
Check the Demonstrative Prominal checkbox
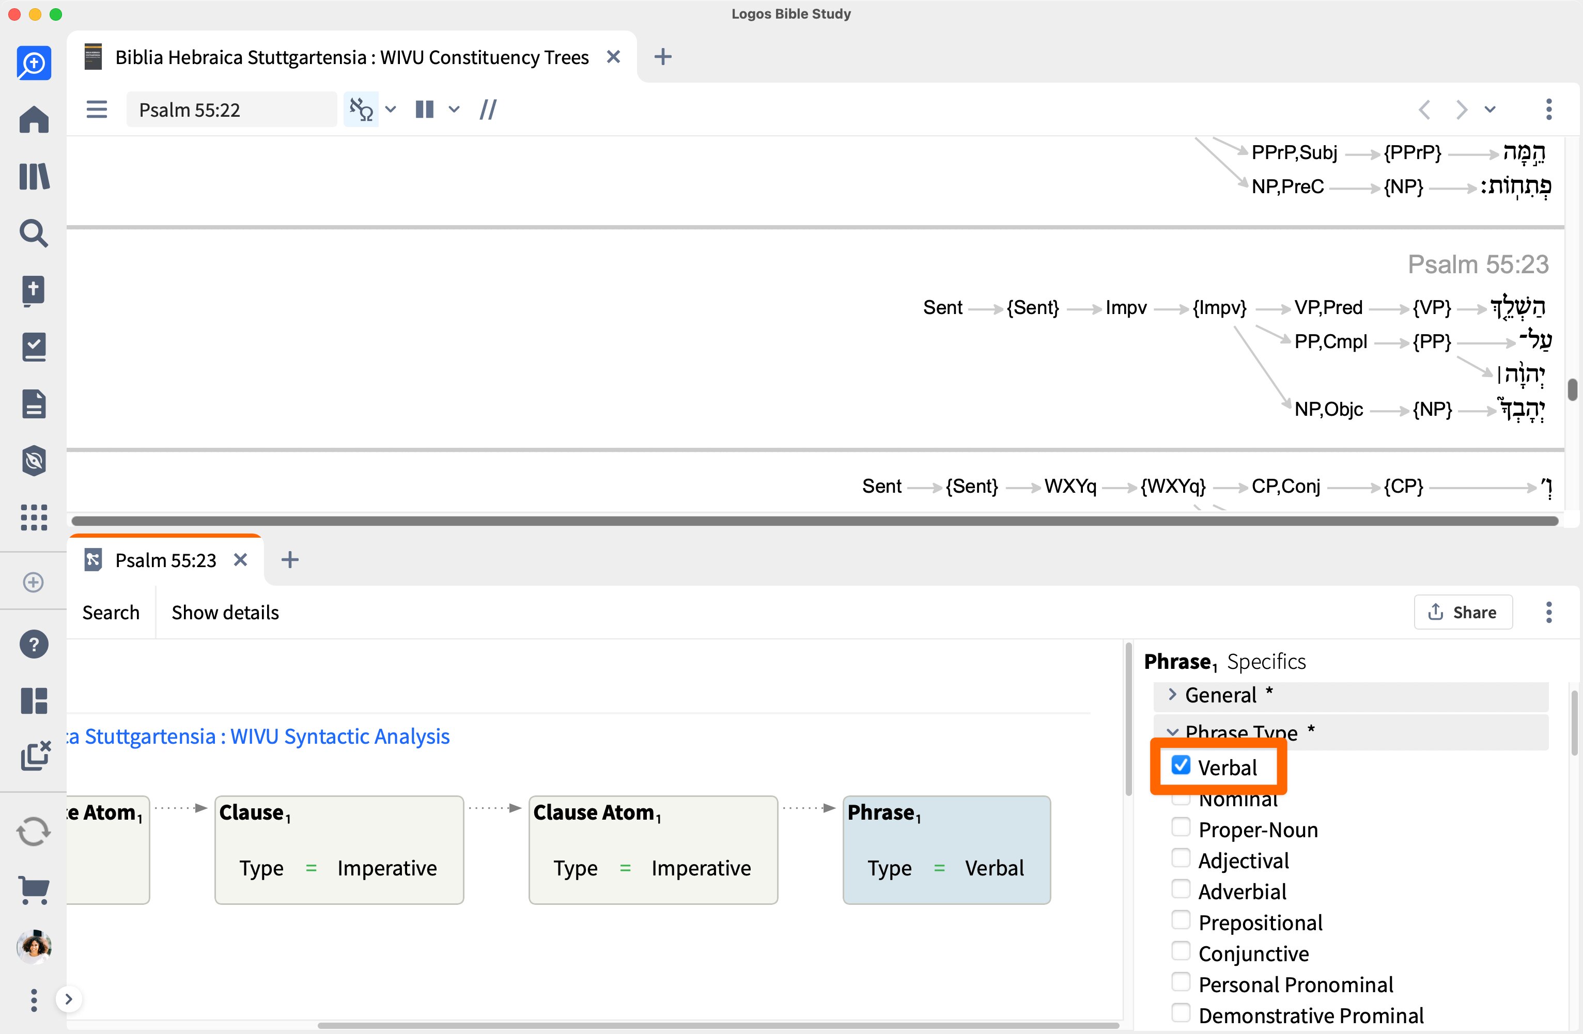[x=1181, y=1013]
